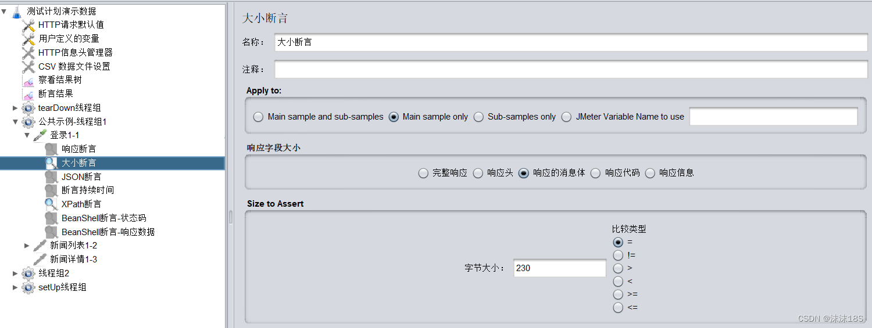Expand the 新闻列表1-2 sampler node
This screenshot has width=872, height=328.
tap(27, 246)
